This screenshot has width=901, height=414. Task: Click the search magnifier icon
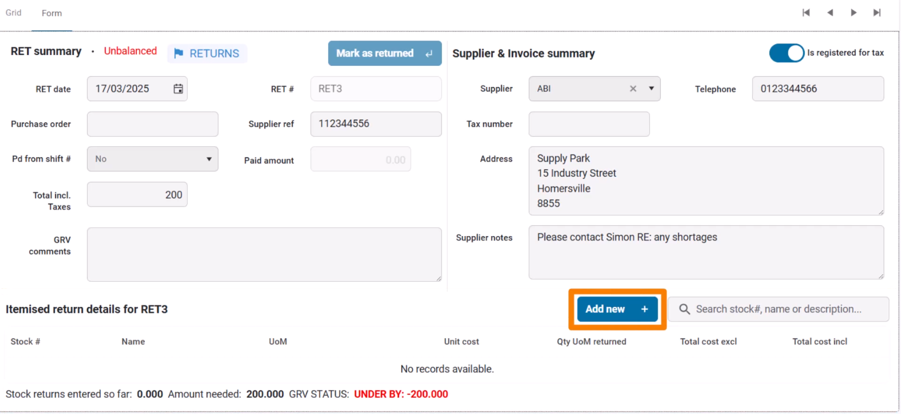click(x=684, y=309)
